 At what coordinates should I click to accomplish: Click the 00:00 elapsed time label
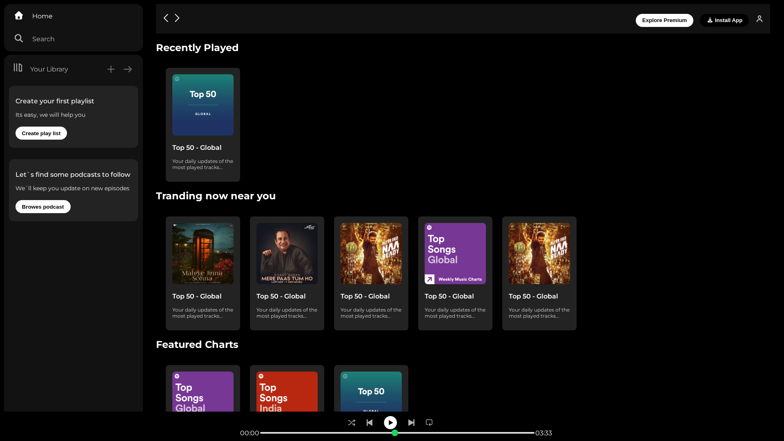click(x=249, y=433)
